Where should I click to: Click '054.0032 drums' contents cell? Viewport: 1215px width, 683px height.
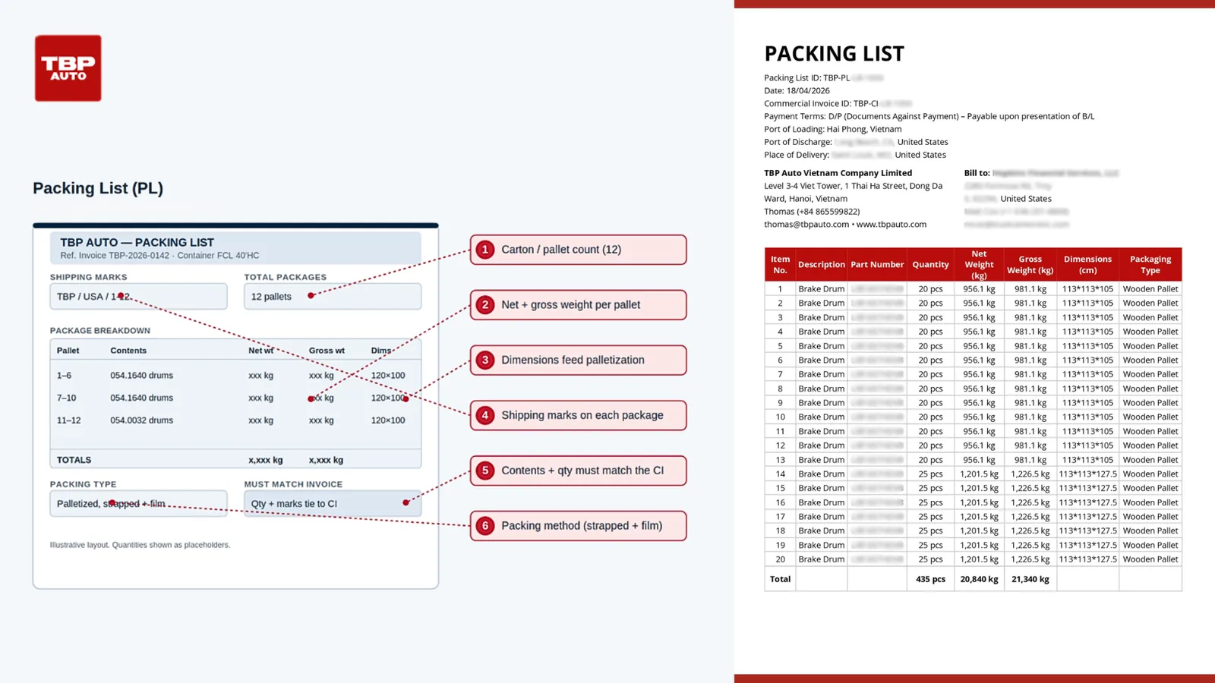[141, 420]
